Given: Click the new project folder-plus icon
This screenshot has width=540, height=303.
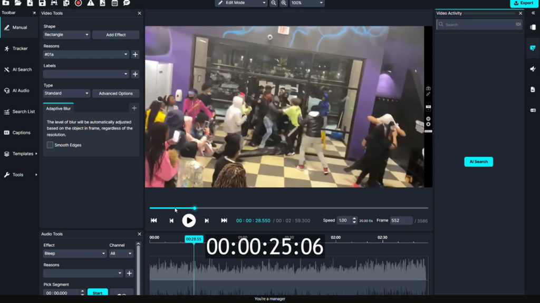Looking at the screenshot, I should coord(6,3).
